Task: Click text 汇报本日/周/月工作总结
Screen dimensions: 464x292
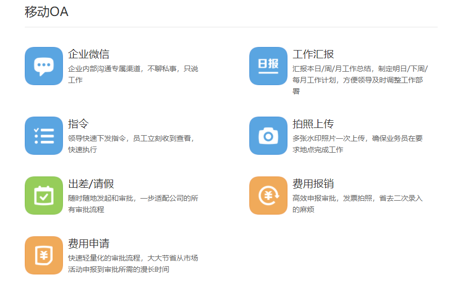Action: pyautogui.click(x=332, y=69)
